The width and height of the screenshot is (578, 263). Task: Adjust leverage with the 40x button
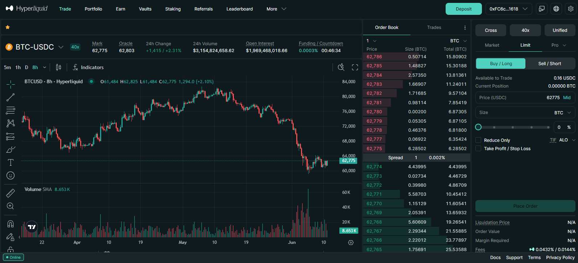(x=525, y=30)
